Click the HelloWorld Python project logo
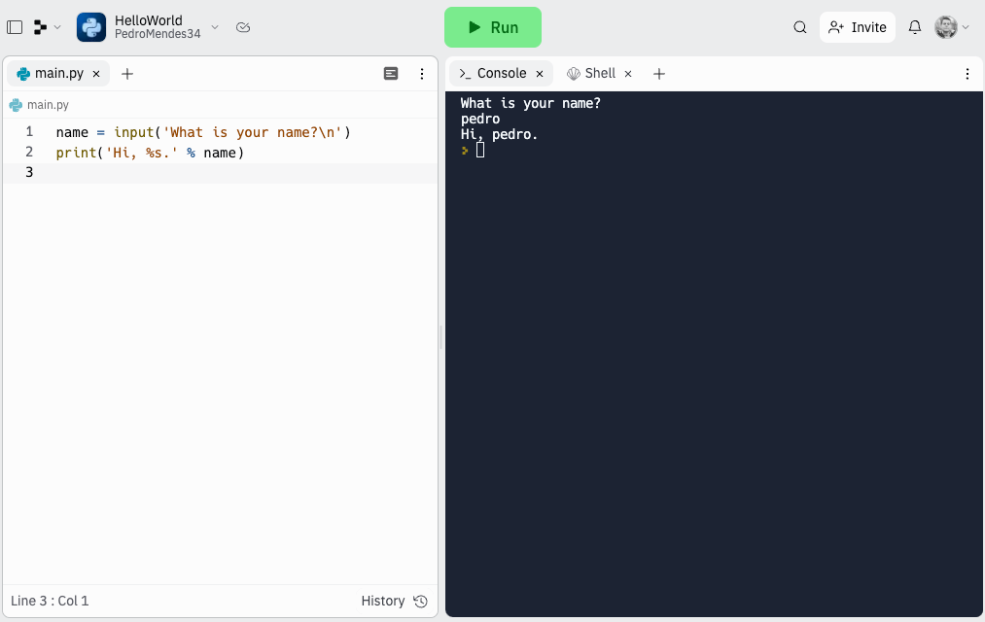The image size is (985, 622). click(91, 27)
